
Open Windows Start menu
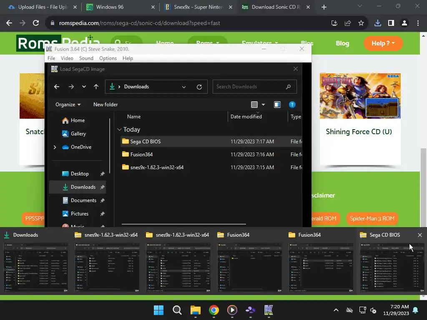coord(158,310)
